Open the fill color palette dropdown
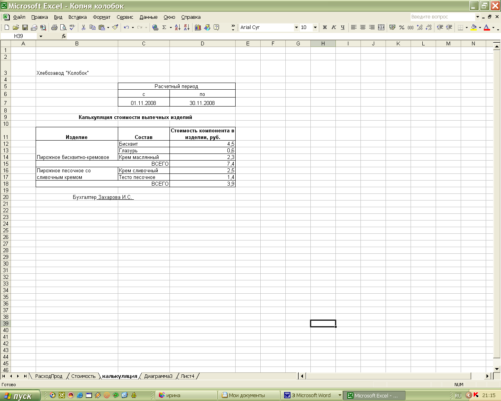 [480, 27]
